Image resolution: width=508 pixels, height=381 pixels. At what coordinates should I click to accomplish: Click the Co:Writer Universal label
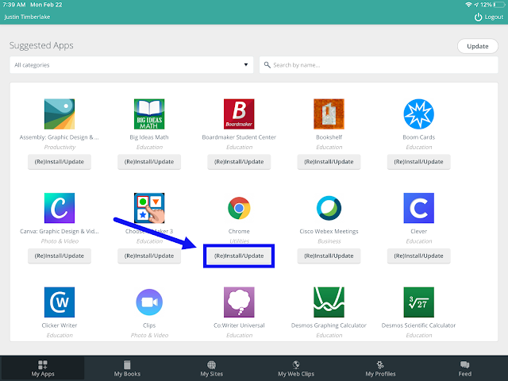[x=239, y=325]
